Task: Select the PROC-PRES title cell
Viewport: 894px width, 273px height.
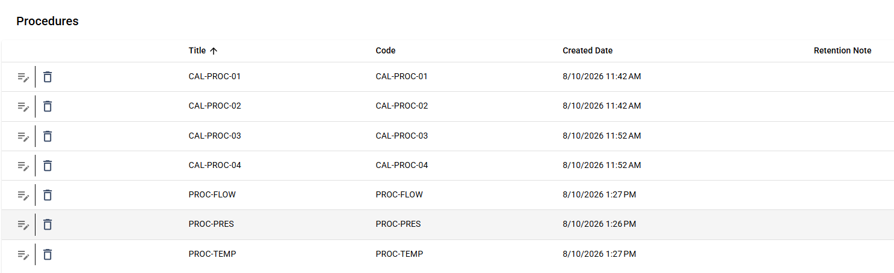Action: point(211,224)
